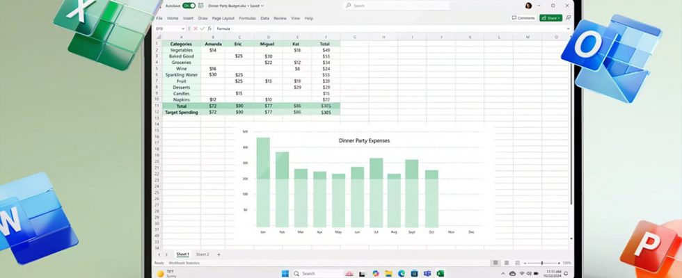This screenshot has width=682, height=278.
Task: Select the Kat header cell
Action: (297, 44)
